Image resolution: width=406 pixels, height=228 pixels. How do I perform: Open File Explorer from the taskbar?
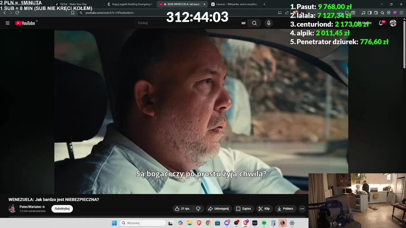(x=190, y=223)
